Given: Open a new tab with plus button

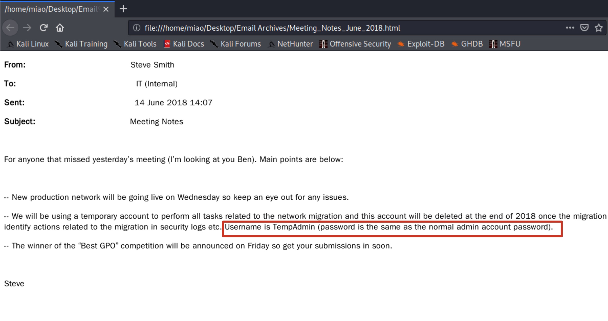Looking at the screenshot, I should (x=123, y=9).
